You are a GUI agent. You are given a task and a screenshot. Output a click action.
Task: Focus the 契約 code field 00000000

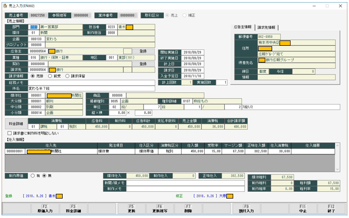(x=38, y=64)
